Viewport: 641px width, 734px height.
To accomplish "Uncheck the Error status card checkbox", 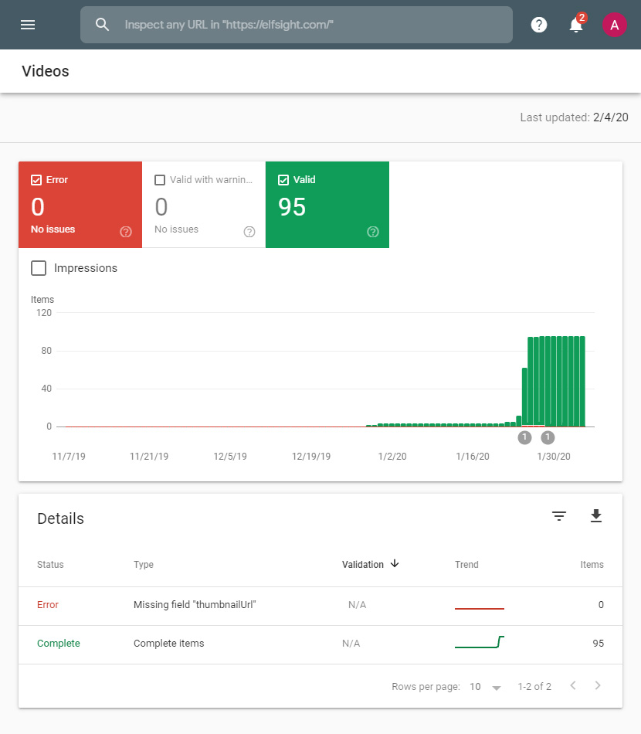I will click(x=38, y=179).
